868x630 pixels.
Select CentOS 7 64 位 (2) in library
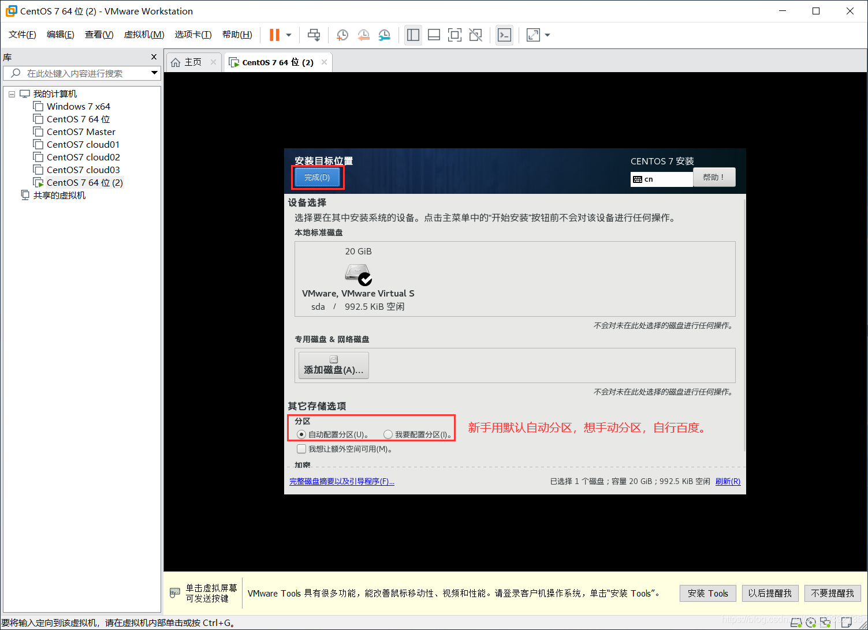point(85,182)
